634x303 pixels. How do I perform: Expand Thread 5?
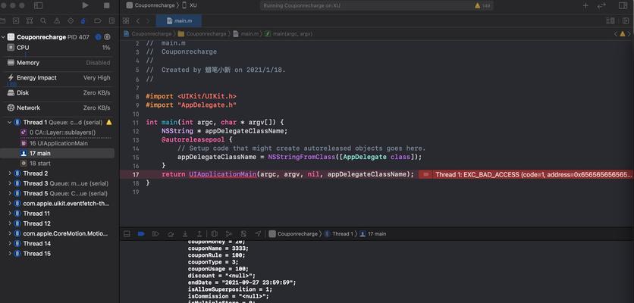10,193
